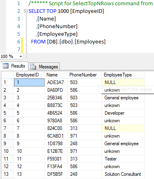Click name cell 25B346
Viewport: 154px width, 179px height.
coord(56,98)
